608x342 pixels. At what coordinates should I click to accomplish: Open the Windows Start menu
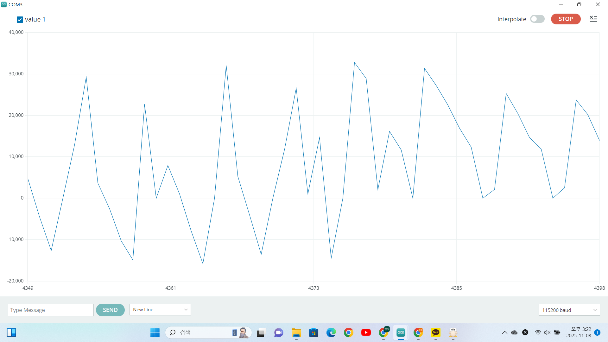[x=155, y=332]
